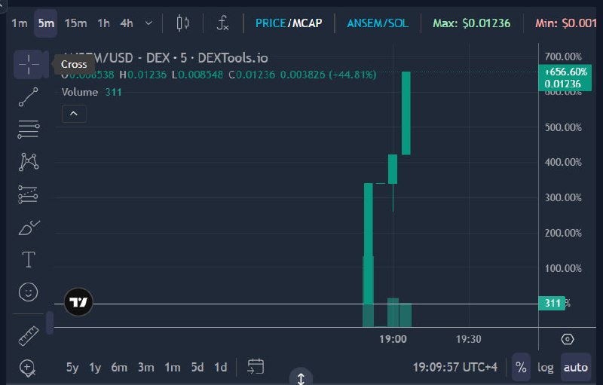Select the Cross cursor tool
The image size is (603, 385).
29,64
